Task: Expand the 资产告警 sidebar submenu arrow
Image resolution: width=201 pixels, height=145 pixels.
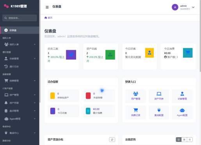Action: coord(35,103)
